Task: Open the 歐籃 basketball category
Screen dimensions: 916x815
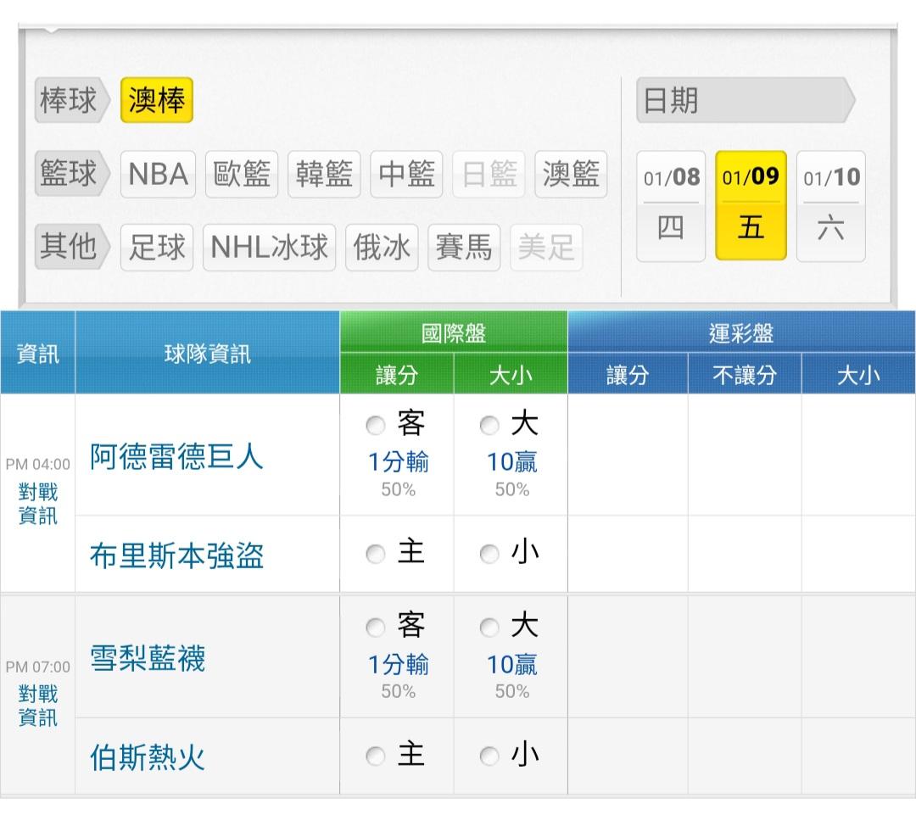Action: click(x=241, y=175)
